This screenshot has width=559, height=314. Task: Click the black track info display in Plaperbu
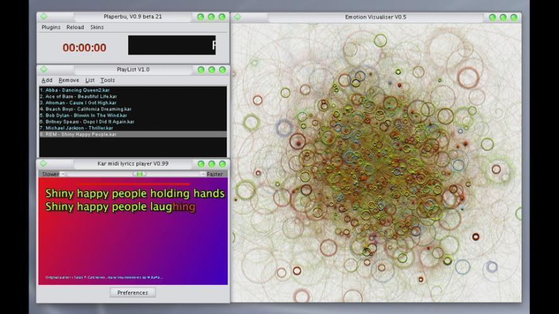[172, 45]
